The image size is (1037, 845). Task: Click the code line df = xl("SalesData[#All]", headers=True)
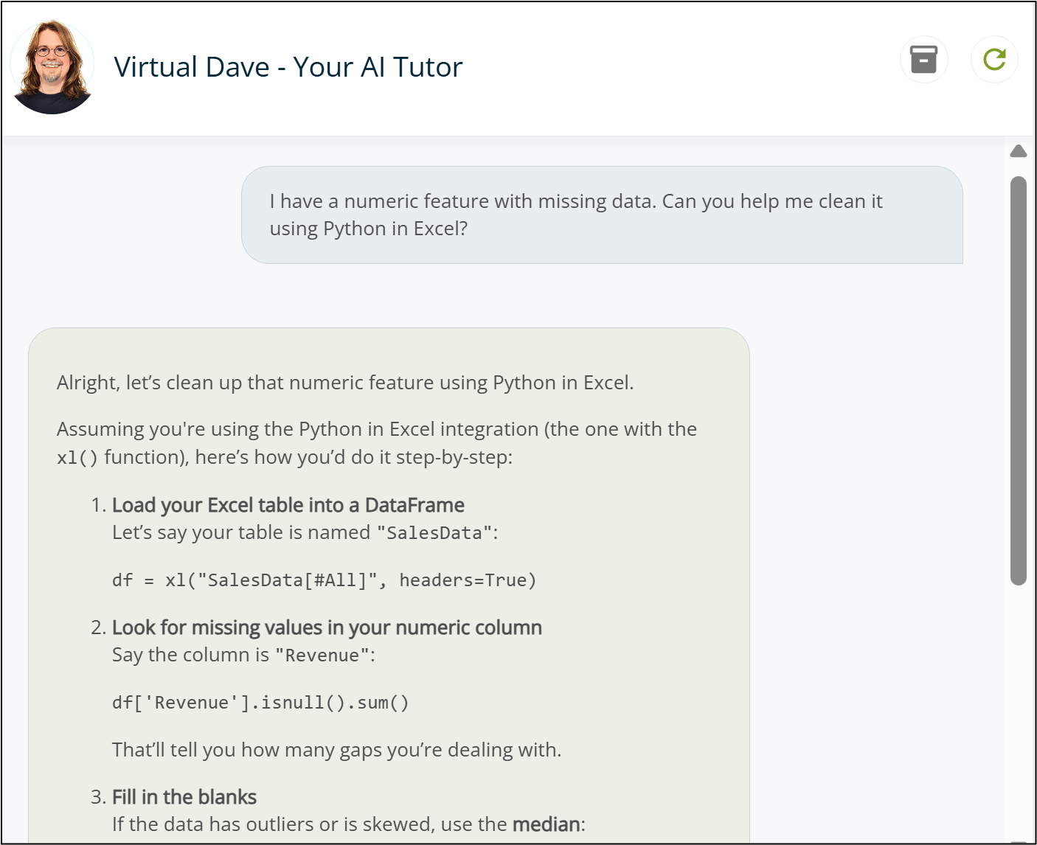pos(325,580)
